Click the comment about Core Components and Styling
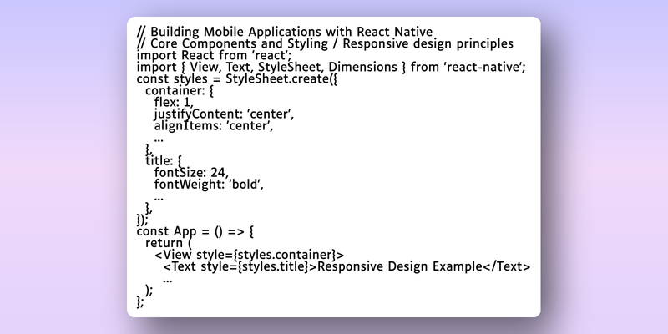This screenshot has width=668, height=334. pyautogui.click(x=325, y=44)
